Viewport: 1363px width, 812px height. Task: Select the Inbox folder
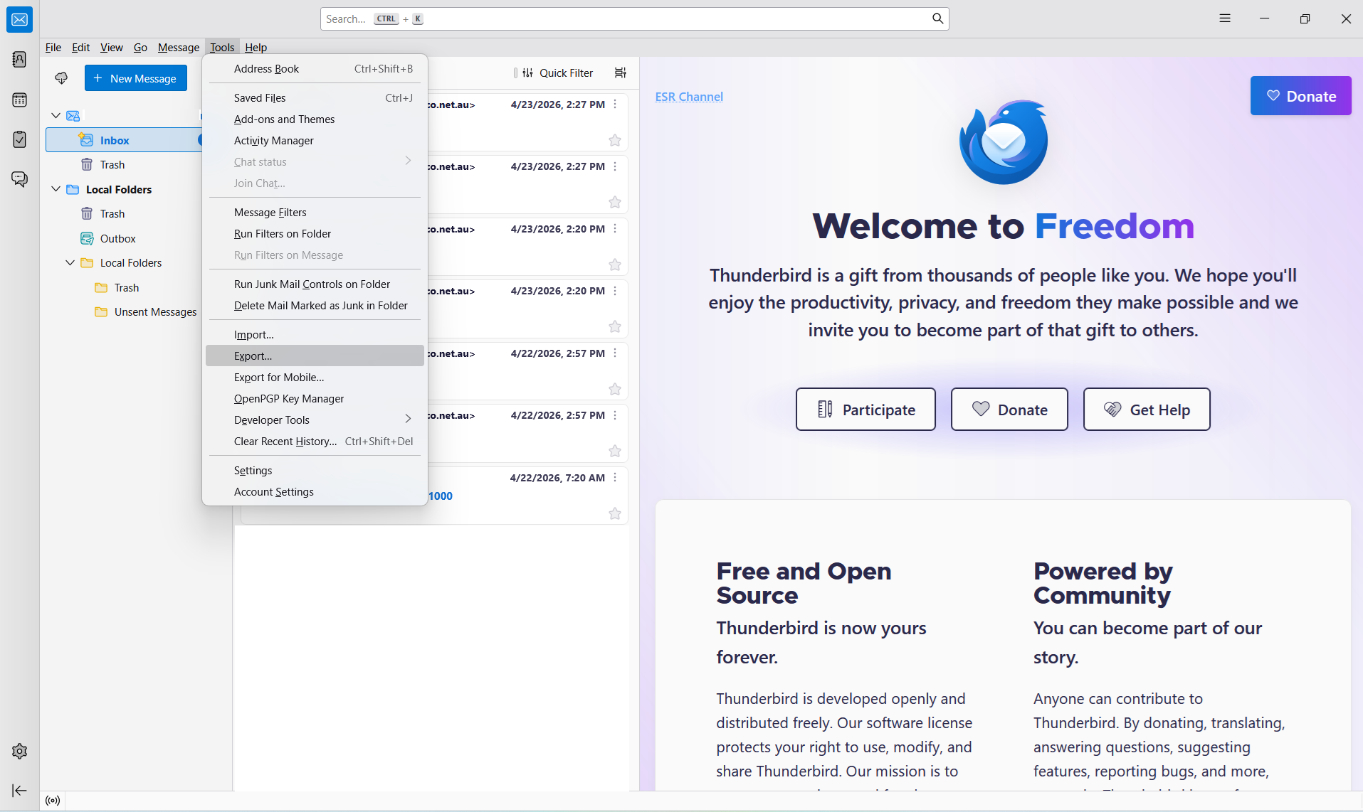point(125,140)
